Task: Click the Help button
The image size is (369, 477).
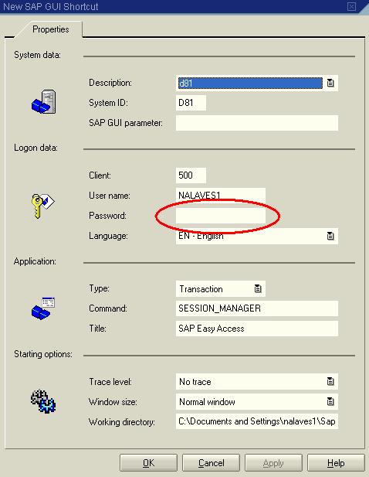Action: 336,463
